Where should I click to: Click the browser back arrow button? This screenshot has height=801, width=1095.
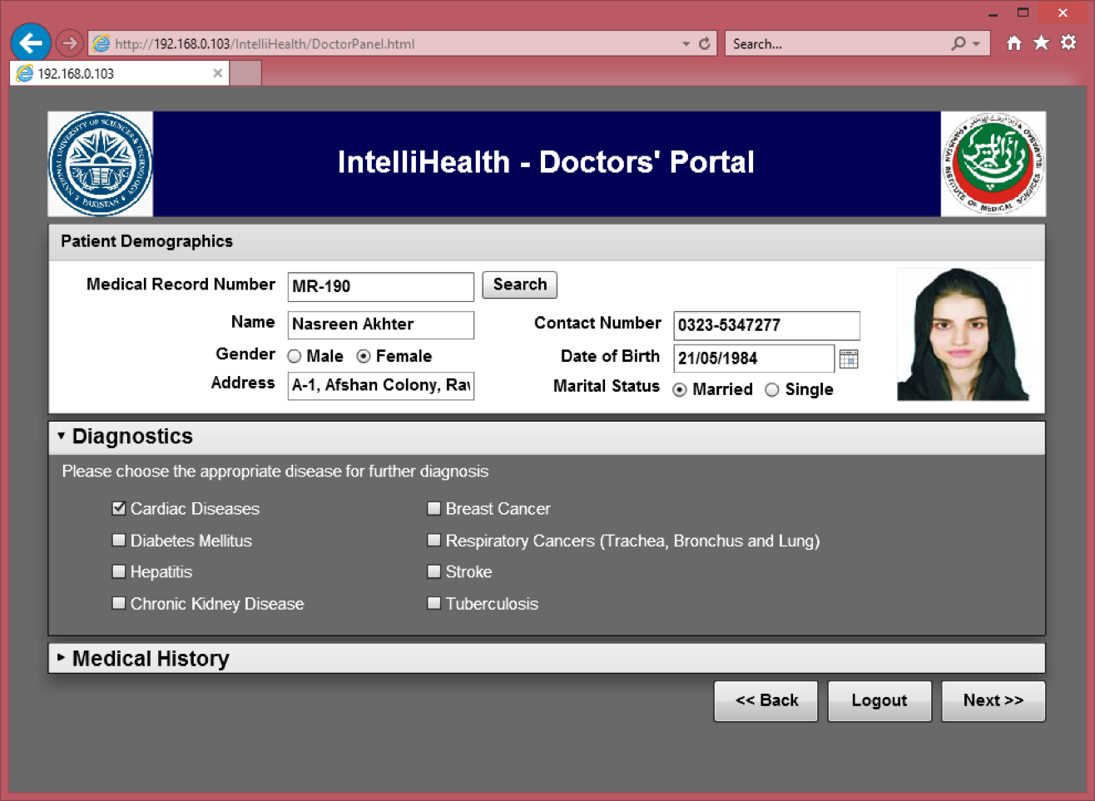click(31, 42)
